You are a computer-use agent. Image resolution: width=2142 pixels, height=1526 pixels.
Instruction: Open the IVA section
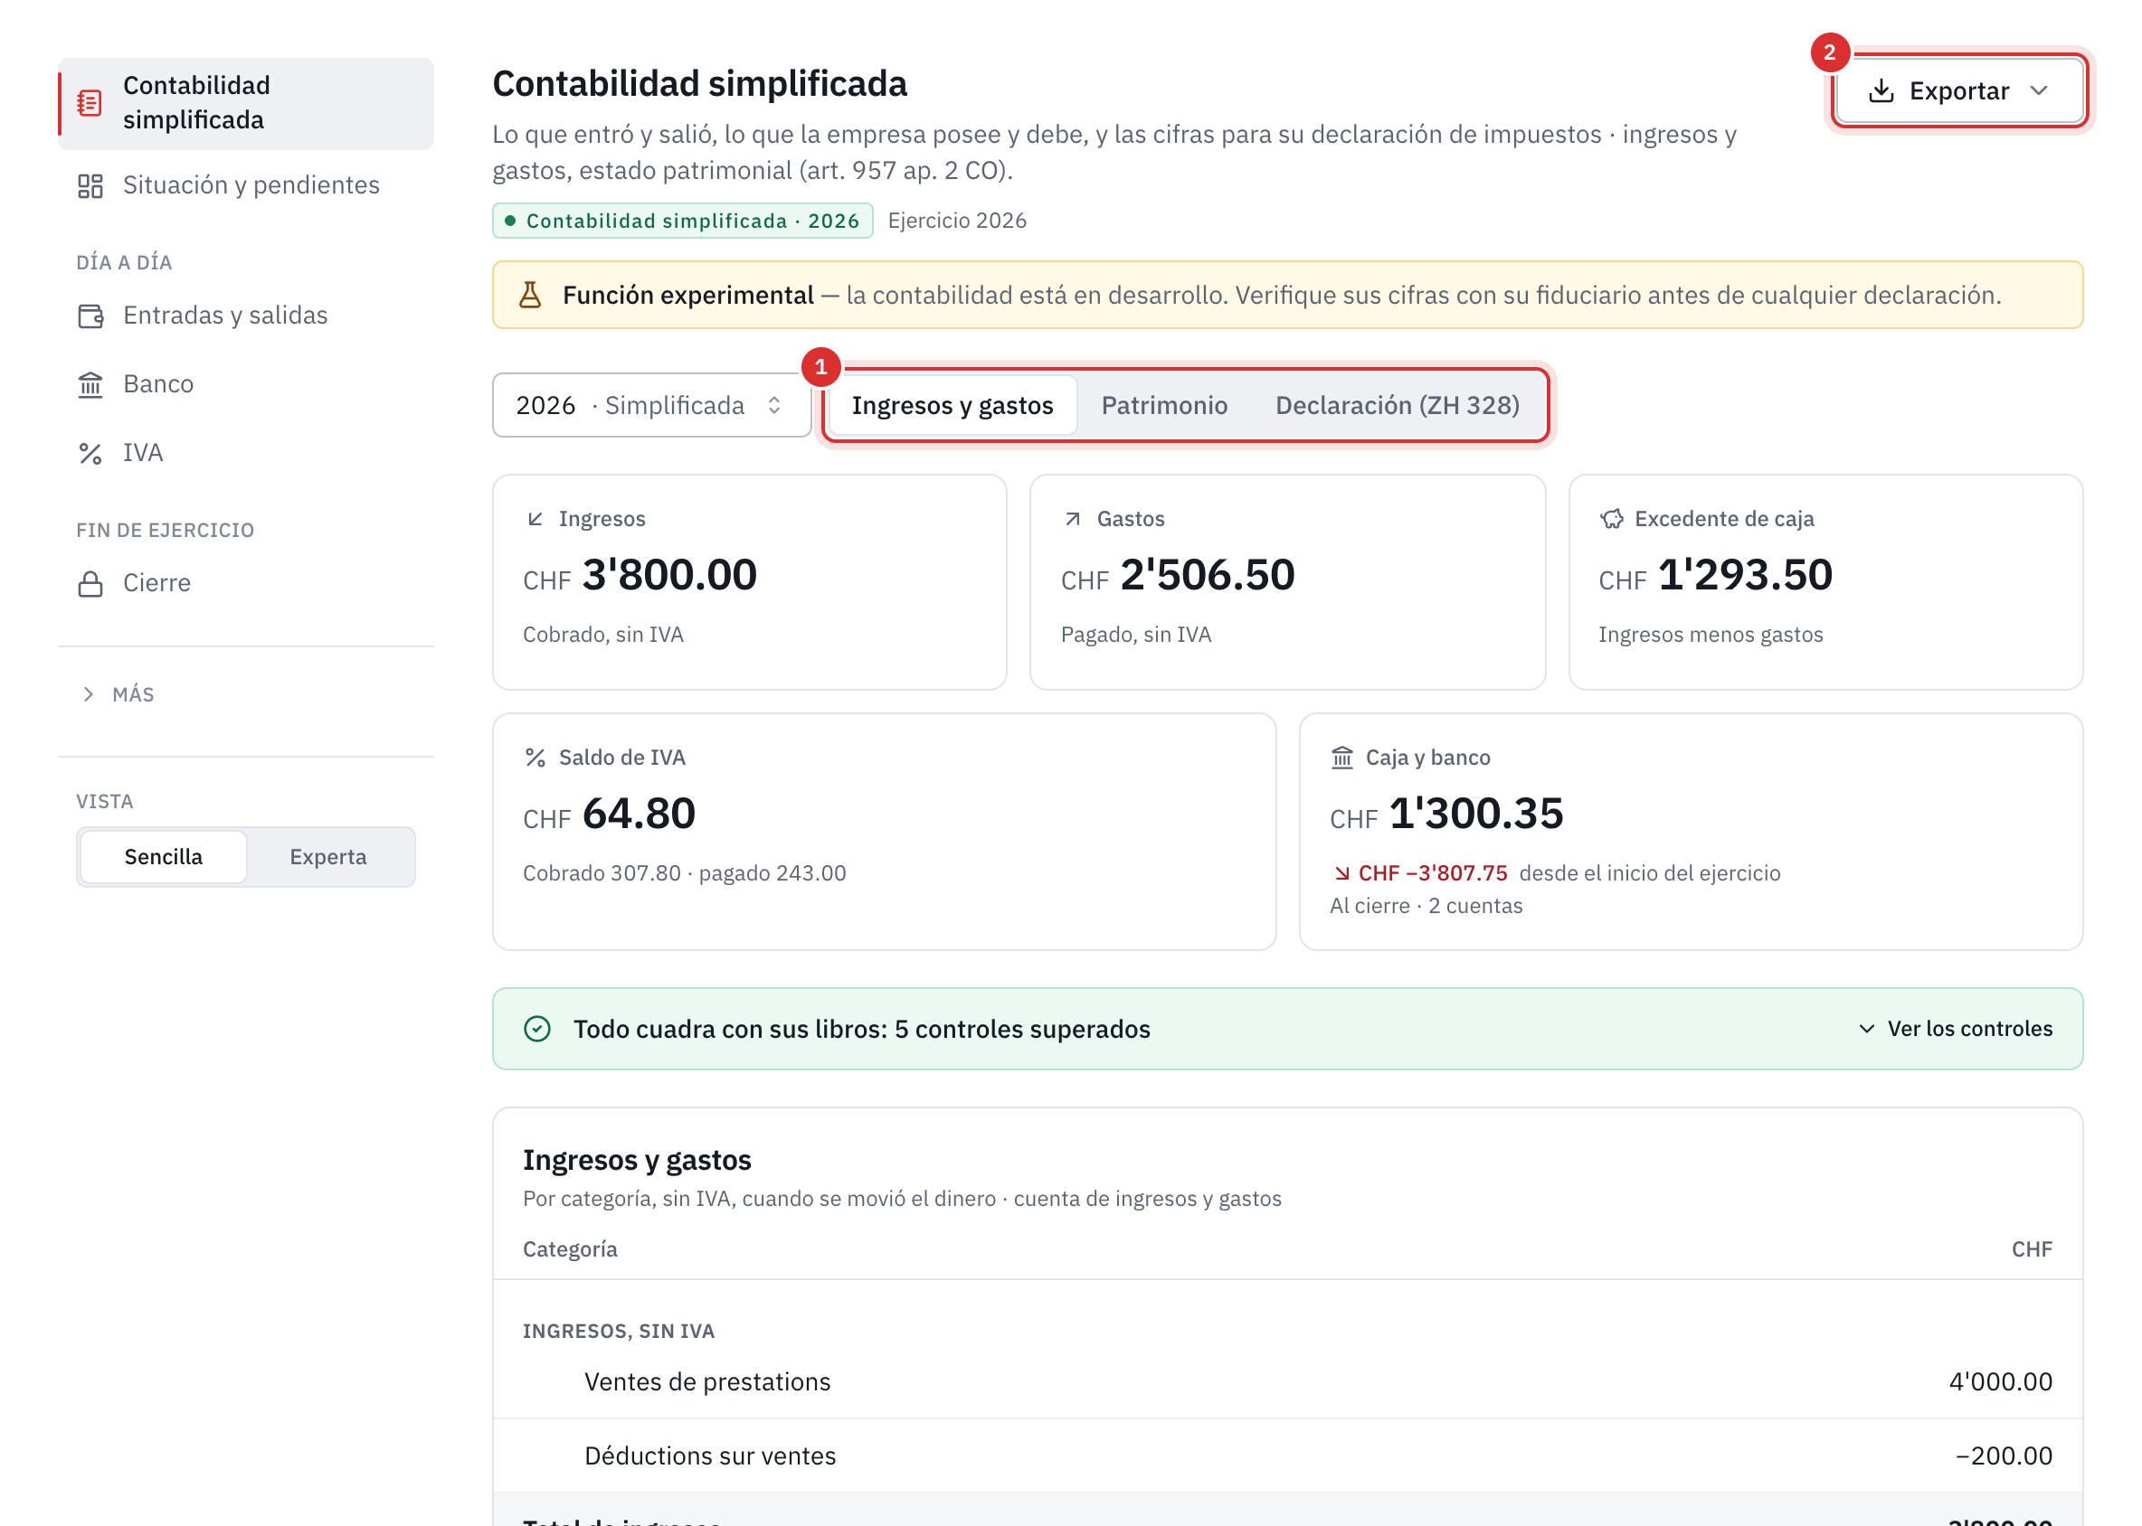[x=246, y=454]
